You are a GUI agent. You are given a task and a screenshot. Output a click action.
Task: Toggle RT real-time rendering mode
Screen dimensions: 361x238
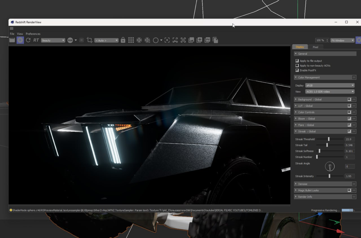coord(36,40)
